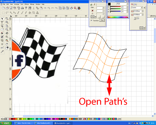The image size is (156, 125).
Task: Click the zoom to page tool
Action: coord(7,26)
